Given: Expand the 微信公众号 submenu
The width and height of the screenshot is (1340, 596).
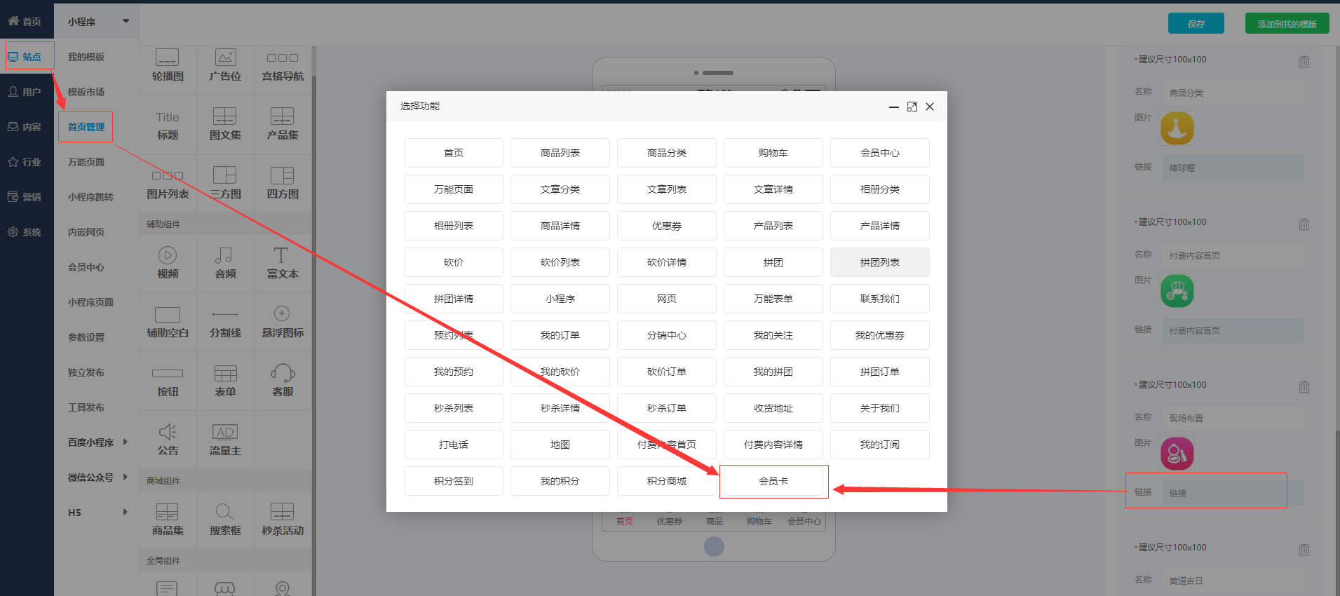Looking at the screenshot, I should [x=98, y=478].
